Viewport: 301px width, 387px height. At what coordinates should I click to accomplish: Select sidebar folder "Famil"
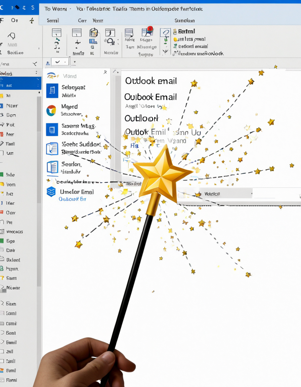pyautogui.click(x=10, y=144)
